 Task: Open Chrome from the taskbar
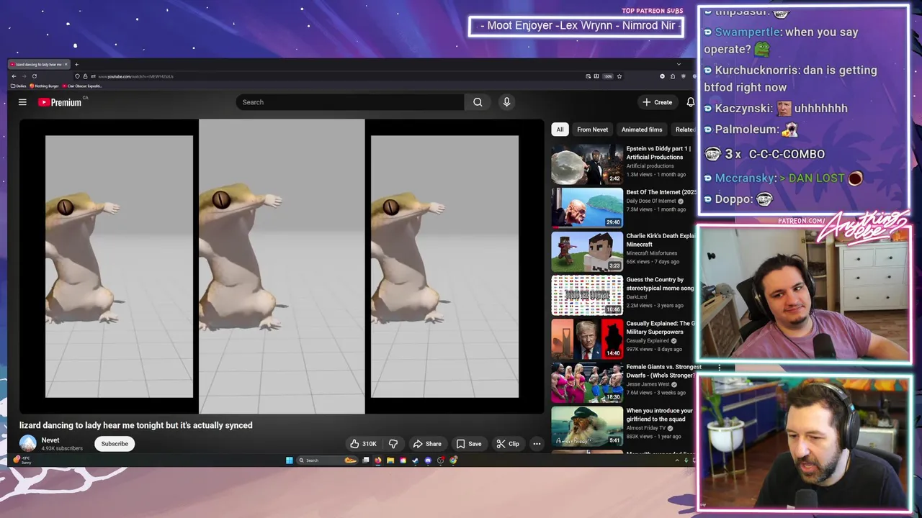point(453,460)
